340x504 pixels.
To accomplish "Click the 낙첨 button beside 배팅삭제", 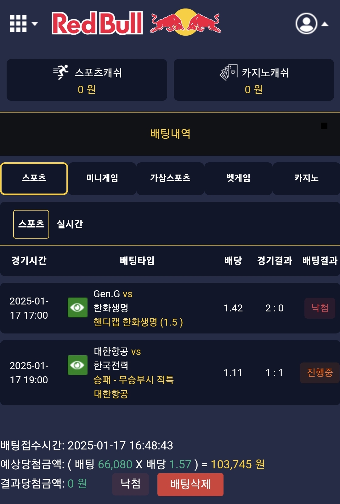I will (x=130, y=484).
